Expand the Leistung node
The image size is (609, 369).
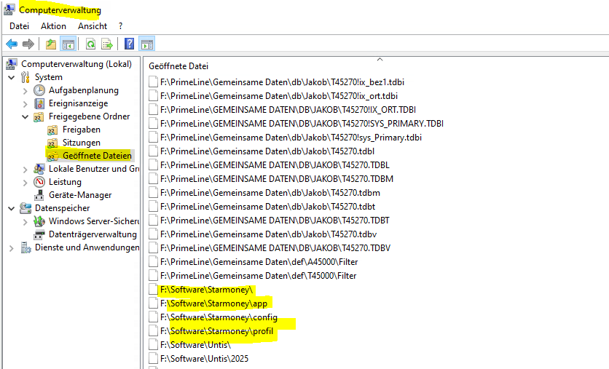[25, 183]
